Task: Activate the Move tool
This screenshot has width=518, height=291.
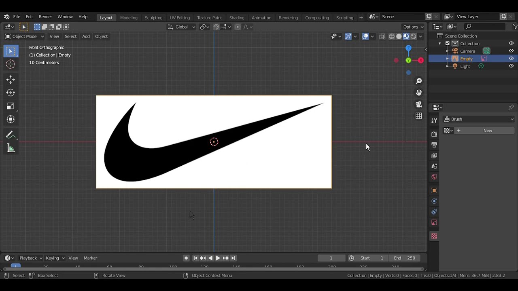Action: point(11,79)
